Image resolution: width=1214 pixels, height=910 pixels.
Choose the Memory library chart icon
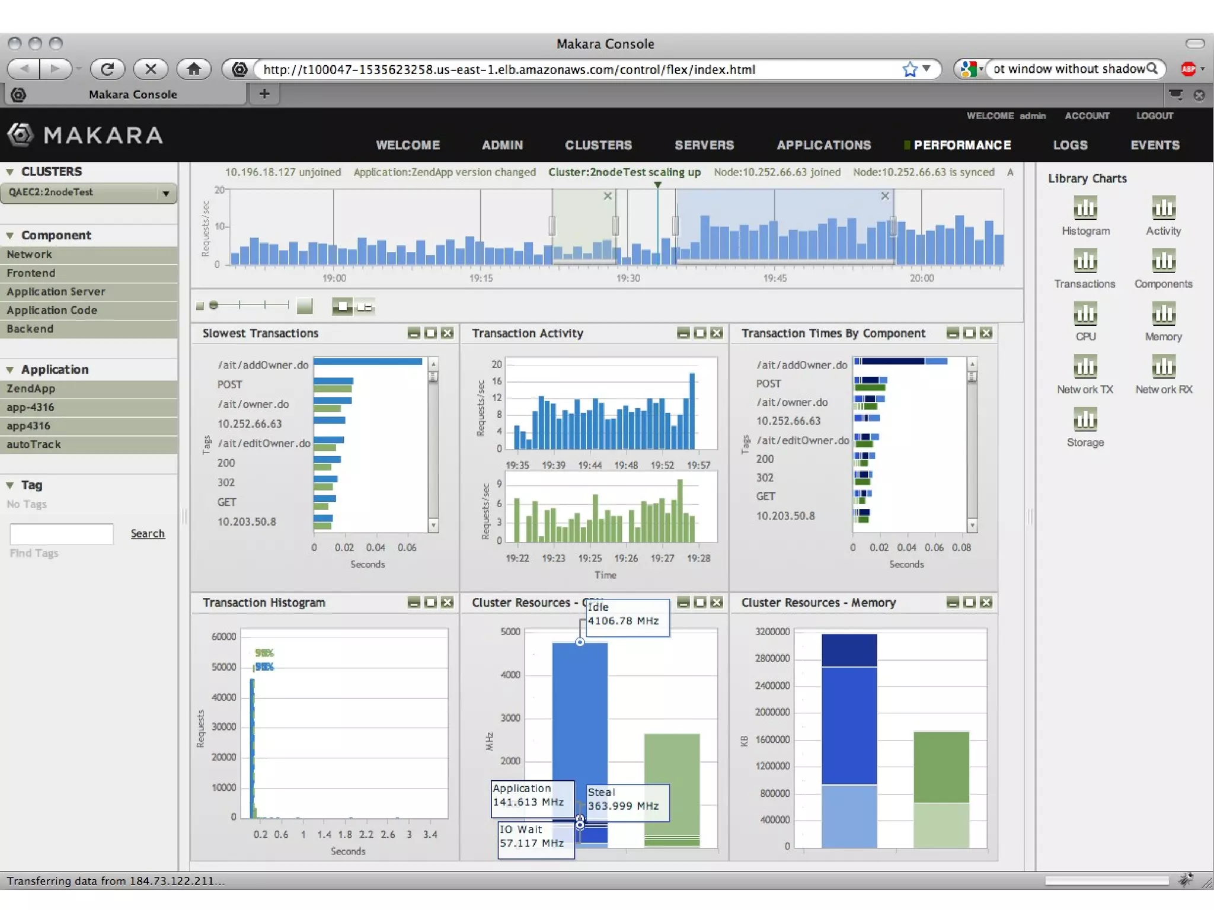[x=1163, y=313]
